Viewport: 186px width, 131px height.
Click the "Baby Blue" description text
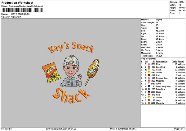161,89
